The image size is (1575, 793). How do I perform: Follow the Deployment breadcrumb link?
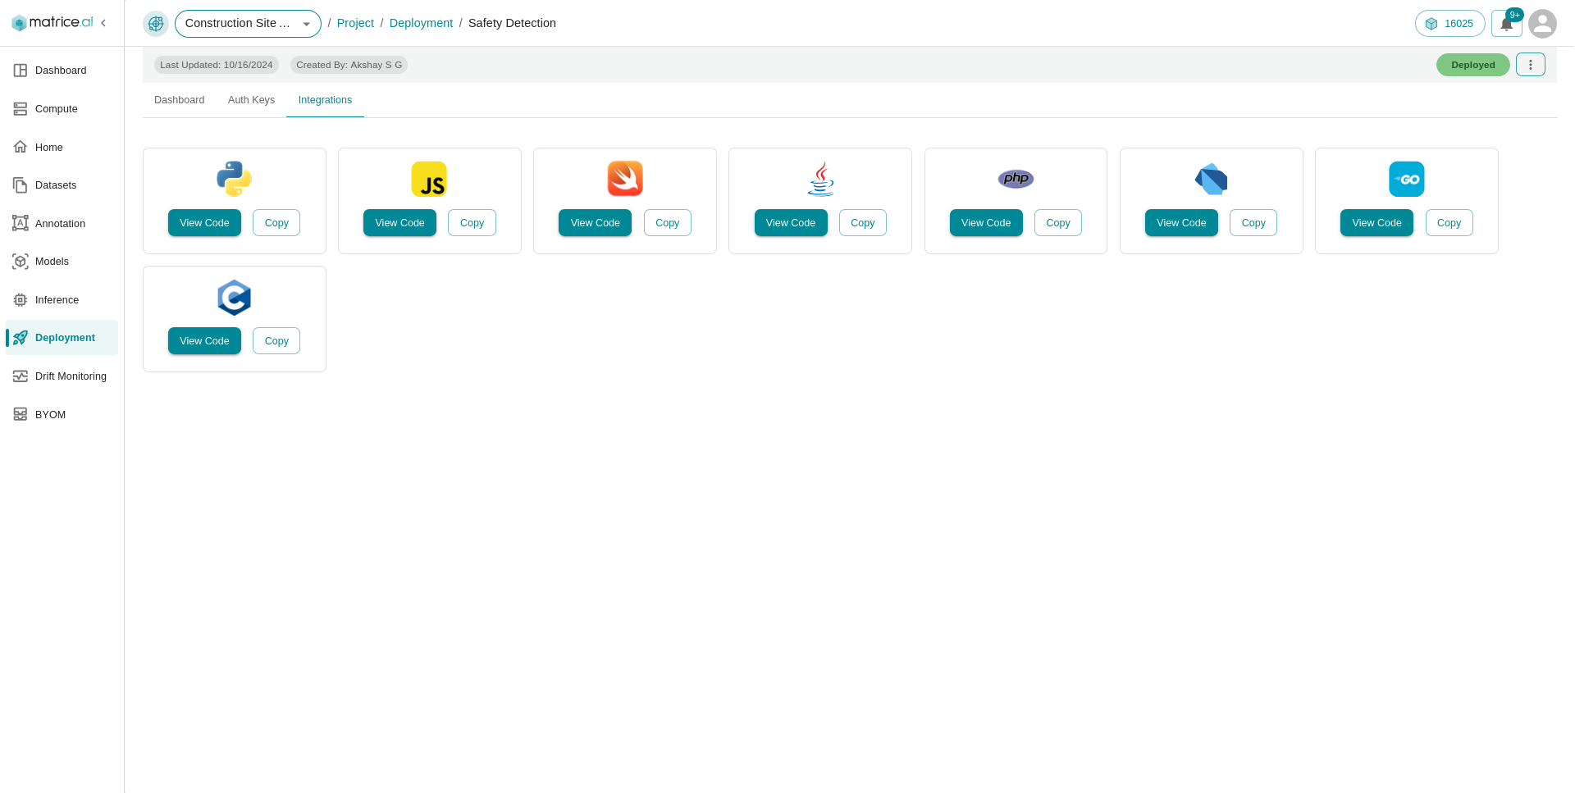pyautogui.click(x=421, y=23)
